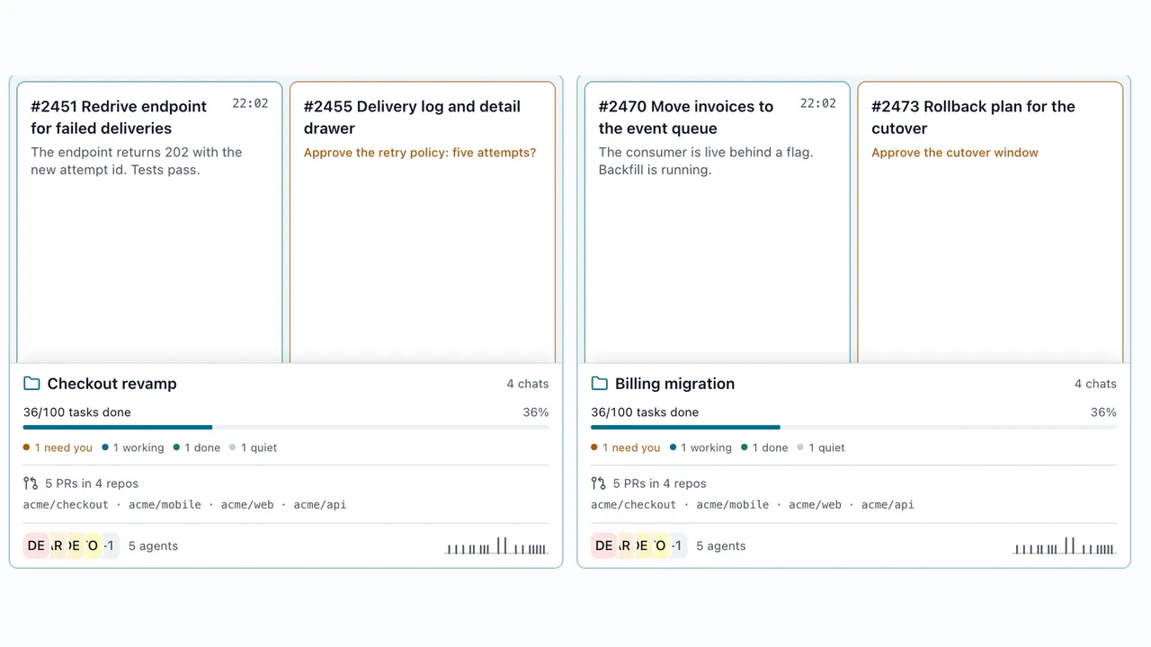Select the YO agent avatar in Billing migration
The width and height of the screenshot is (1151, 647).
coord(660,545)
